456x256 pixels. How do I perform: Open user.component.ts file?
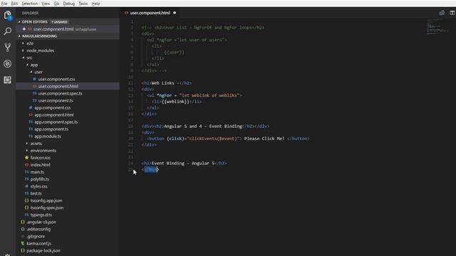[x=56, y=100]
